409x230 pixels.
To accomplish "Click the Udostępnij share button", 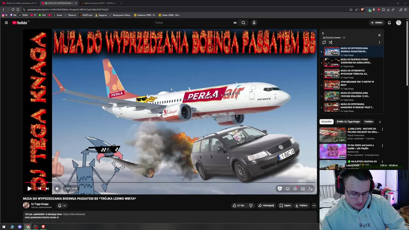I will tap(266, 206).
